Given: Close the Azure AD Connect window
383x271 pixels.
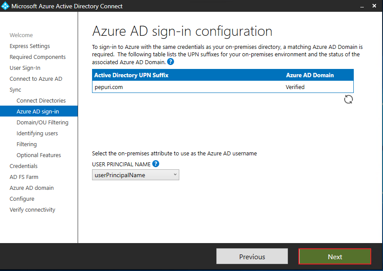Looking at the screenshot, I should 374,6.
